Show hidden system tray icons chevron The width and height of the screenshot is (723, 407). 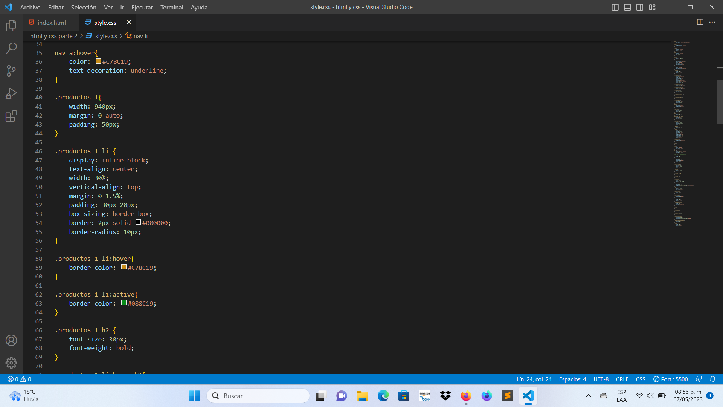pos(589,396)
